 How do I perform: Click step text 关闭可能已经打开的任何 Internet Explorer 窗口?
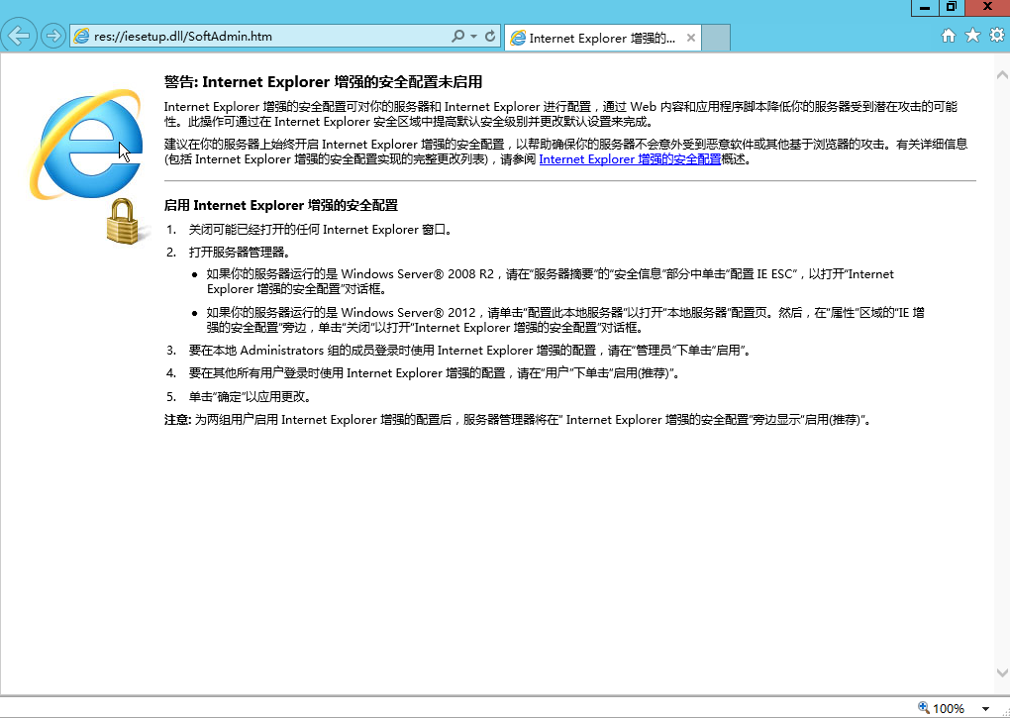(x=320, y=229)
